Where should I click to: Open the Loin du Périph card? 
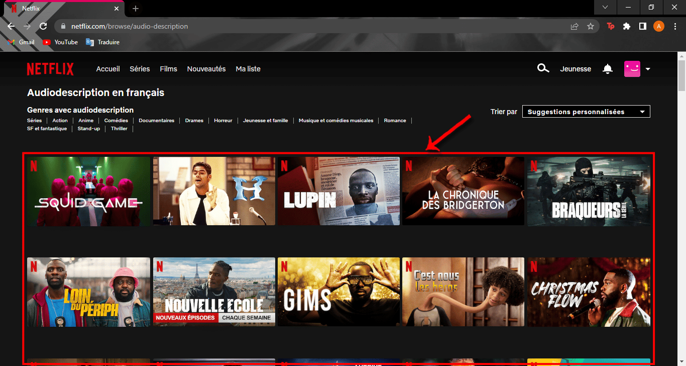click(x=88, y=292)
